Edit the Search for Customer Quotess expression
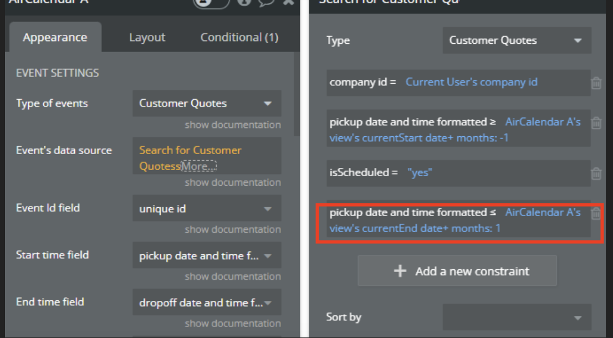This screenshot has height=338, width=613. 190,158
